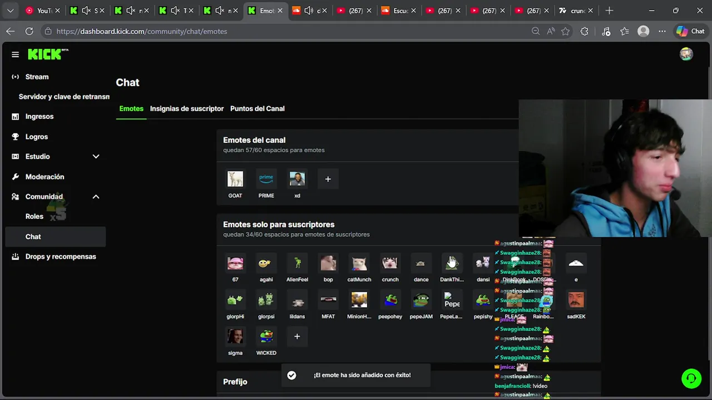Select the DankThi... emote
Screen dimensions: 712x400
452,263
